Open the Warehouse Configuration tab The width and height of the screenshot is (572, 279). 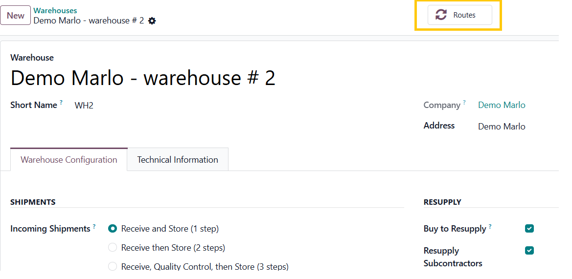coord(69,160)
